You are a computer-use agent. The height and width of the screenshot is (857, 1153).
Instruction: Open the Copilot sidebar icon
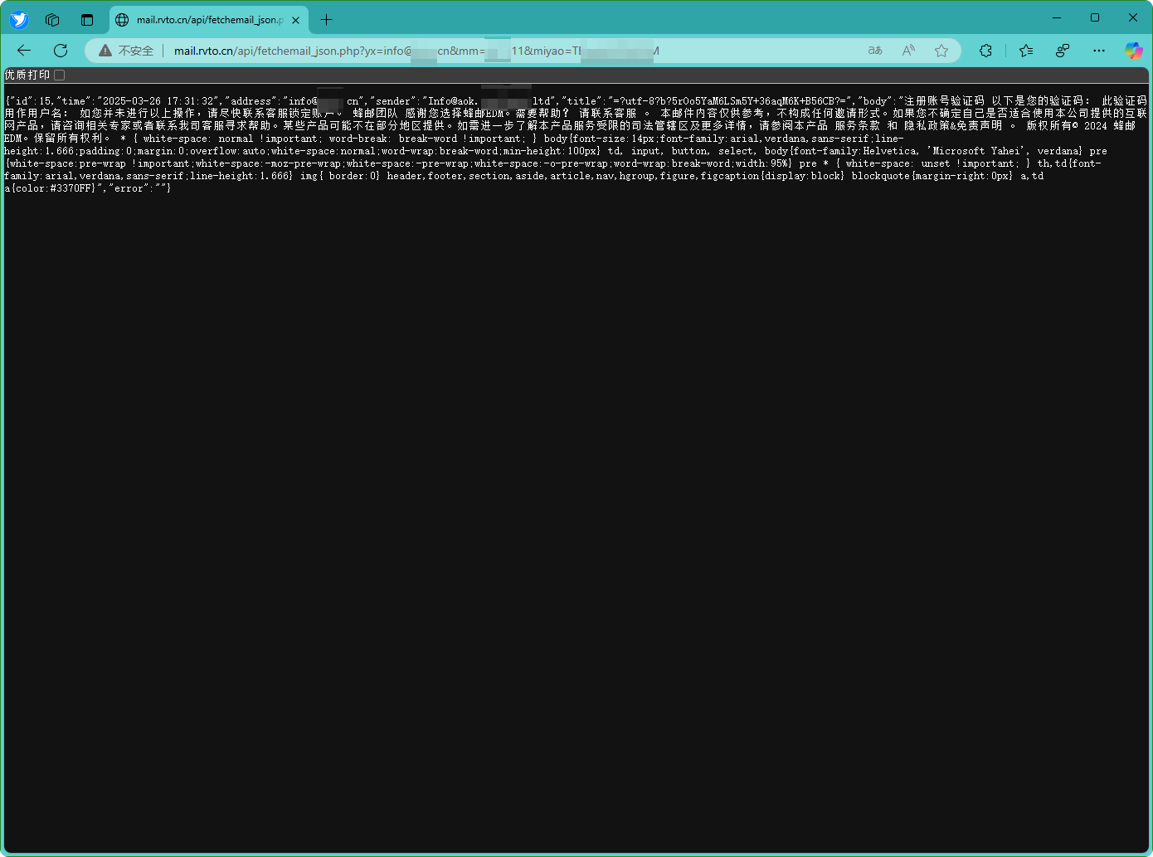(x=1133, y=51)
